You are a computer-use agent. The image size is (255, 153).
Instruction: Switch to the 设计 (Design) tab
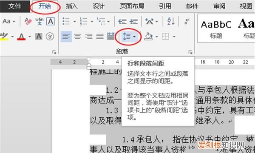99,6
